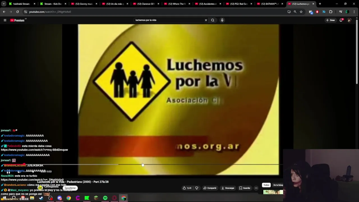
Task: Switch to Stream - Kick Dashboard tab
Action: click(53, 4)
